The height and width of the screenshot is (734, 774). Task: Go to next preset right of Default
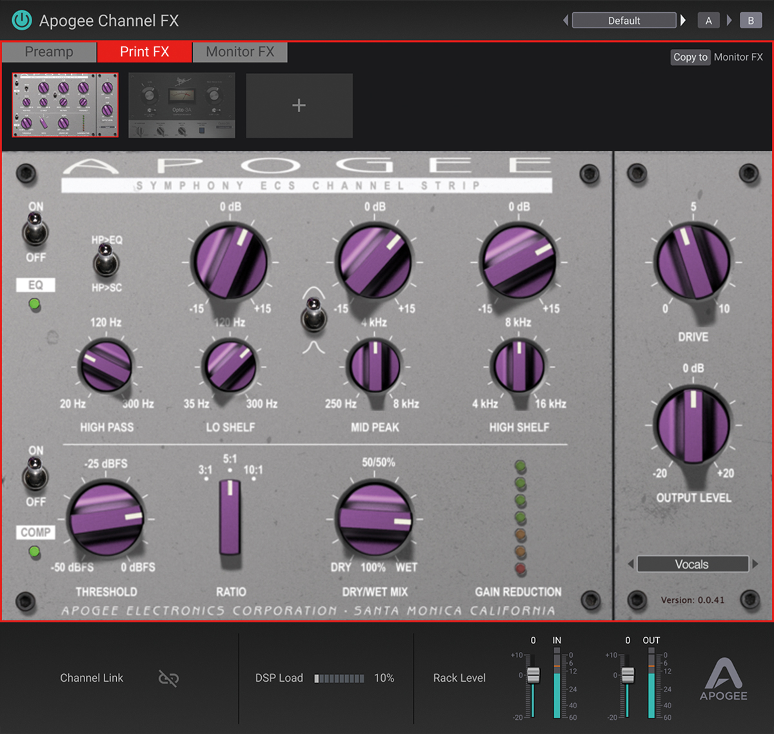coord(683,20)
